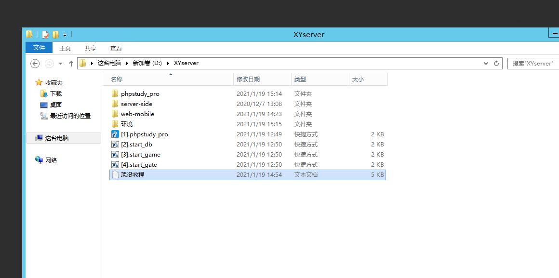Open recent locations dropdown next to Forward
Image resolution: width=559 pixels, height=278 pixels.
[60, 64]
